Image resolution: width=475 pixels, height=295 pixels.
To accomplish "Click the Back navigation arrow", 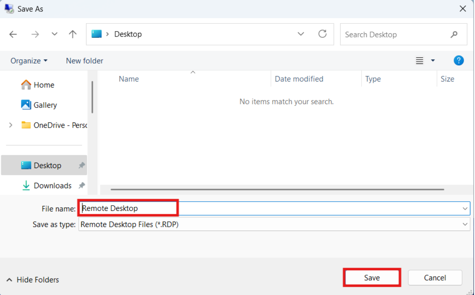I will click(x=13, y=34).
